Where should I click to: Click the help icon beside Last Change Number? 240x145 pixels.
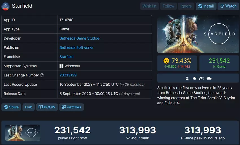coord(42,75)
